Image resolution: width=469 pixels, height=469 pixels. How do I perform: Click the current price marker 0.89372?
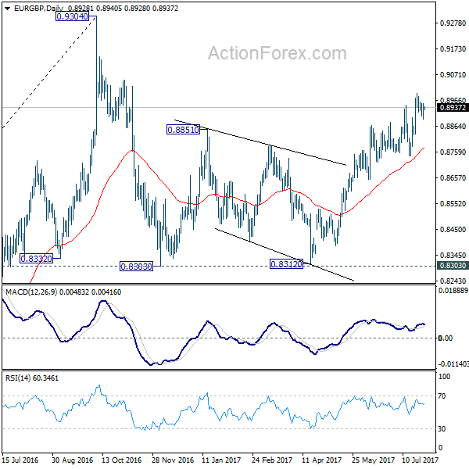pyautogui.click(x=453, y=108)
